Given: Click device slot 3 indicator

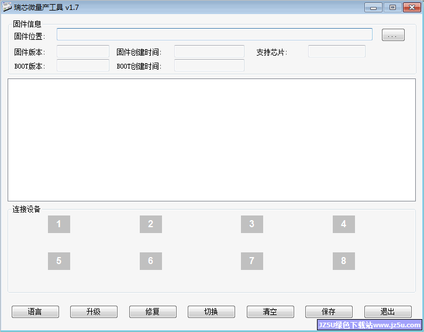Looking at the screenshot, I should click(x=252, y=224).
